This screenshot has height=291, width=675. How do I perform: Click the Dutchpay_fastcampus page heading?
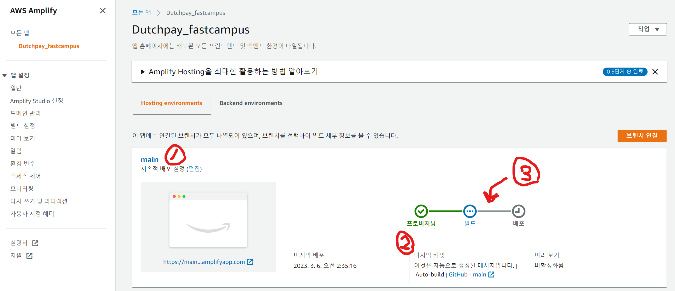[x=191, y=30]
